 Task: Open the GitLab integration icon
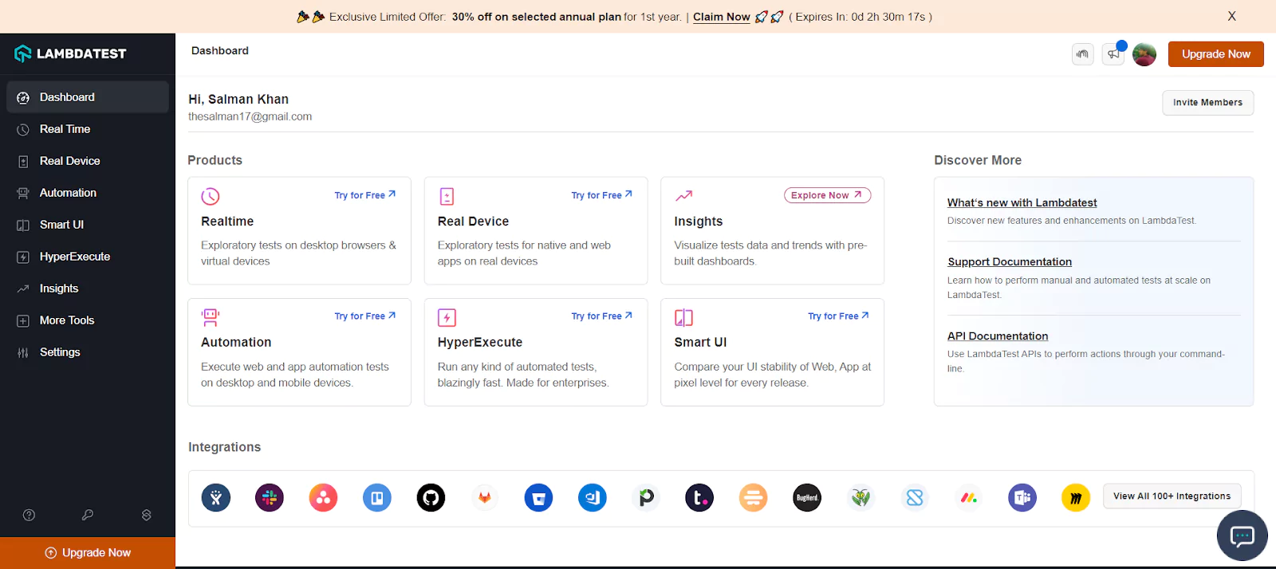click(485, 498)
